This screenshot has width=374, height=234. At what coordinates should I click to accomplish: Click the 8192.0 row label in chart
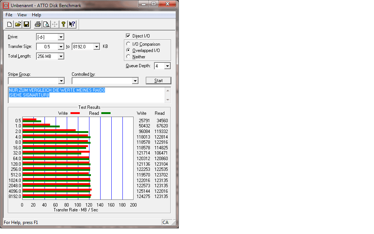pos(15,196)
